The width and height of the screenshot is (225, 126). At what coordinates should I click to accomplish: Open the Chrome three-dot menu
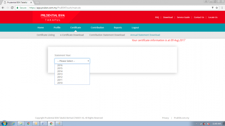coord(222,8)
